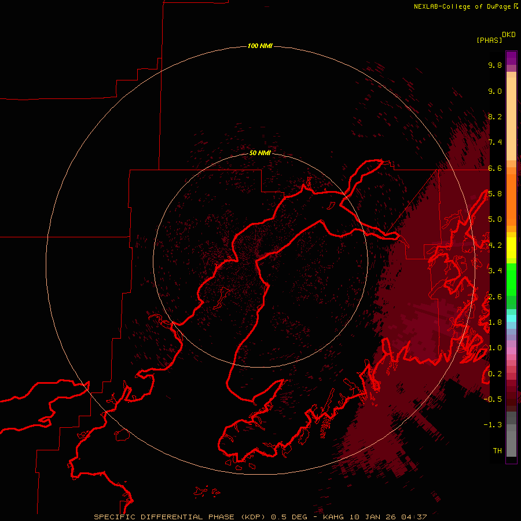521x521 pixels.
Task: Pick the yellow band near 4.2
Action: coord(511,248)
